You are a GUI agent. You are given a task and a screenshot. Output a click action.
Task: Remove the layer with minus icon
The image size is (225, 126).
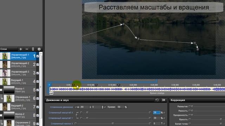(x=27, y=49)
